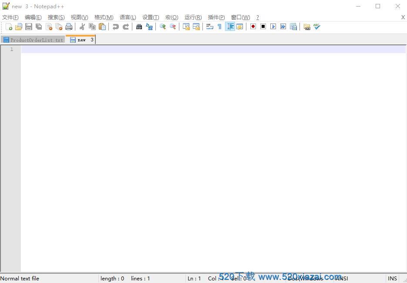Viewport: 407px width, 283px height.
Task: Show all characters with pilcrow icon
Action: (219, 27)
